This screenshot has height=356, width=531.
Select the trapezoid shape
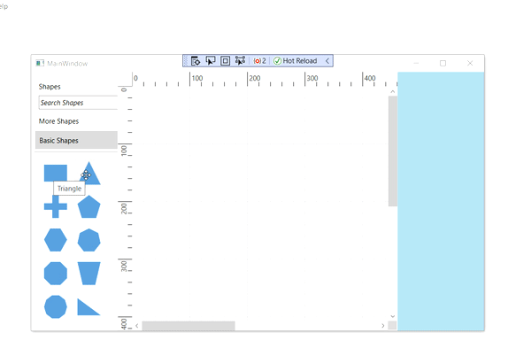(x=89, y=273)
